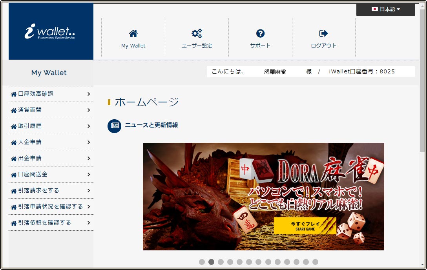Viewport: 427px width, 270px height.
Task: Select the active second carousel dot
Action: pyautogui.click(x=211, y=262)
